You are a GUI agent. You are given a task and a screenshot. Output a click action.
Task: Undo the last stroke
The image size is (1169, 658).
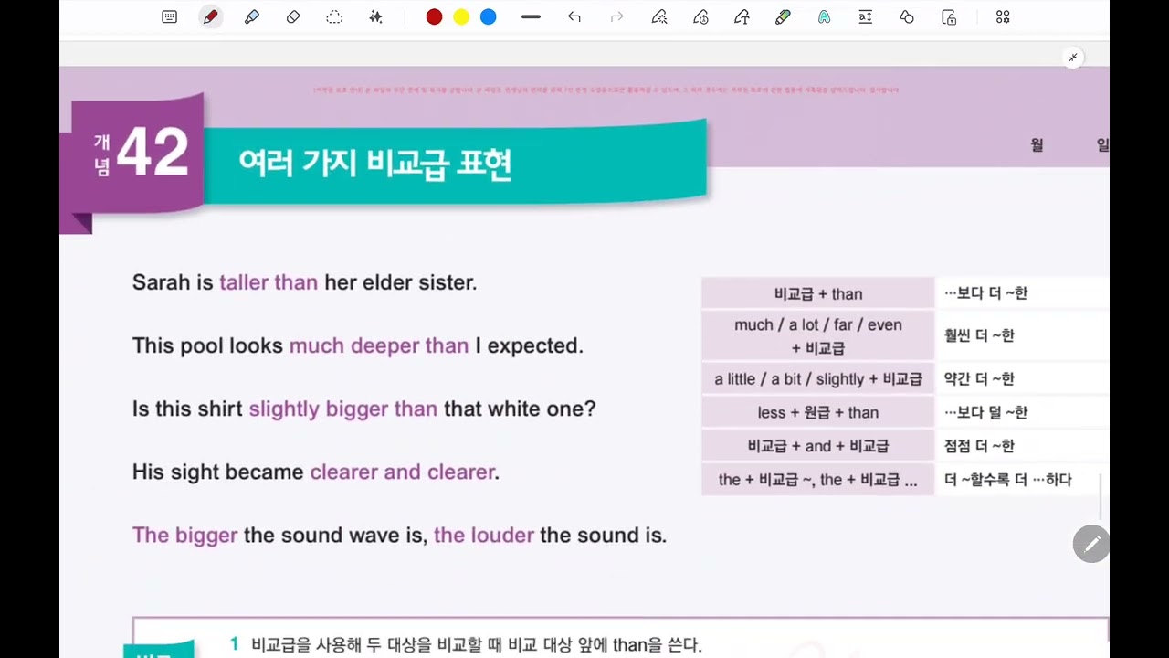pyautogui.click(x=574, y=16)
